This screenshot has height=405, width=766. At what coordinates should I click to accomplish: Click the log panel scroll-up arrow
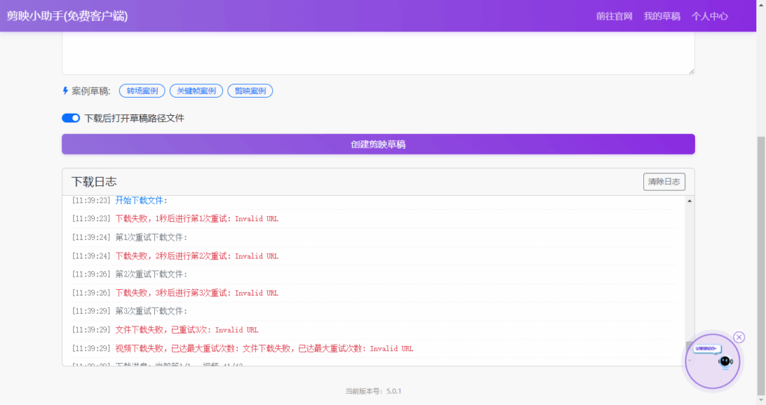689,201
